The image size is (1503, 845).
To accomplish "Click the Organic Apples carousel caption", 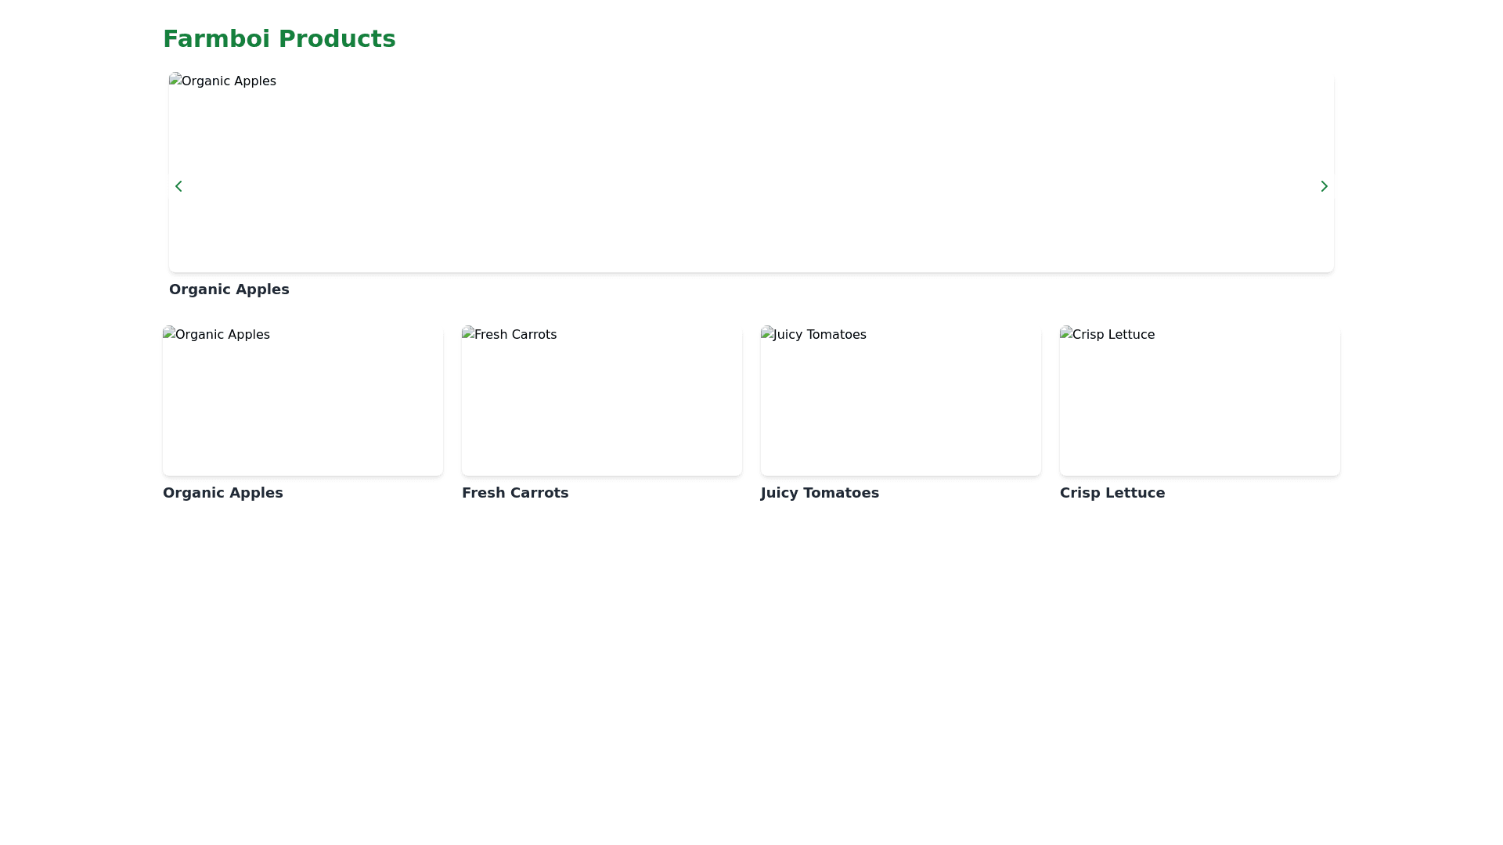I will pyautogui.click(x=229, y=289).
